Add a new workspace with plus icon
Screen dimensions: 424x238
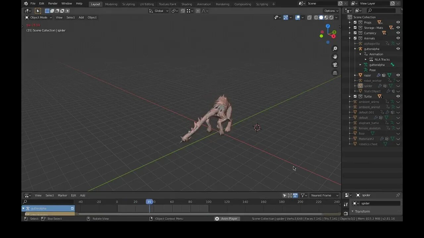[273, 4]
